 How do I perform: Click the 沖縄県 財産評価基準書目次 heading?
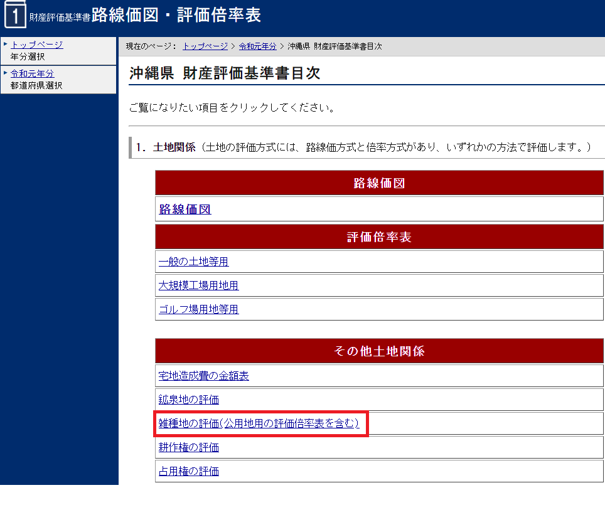[x=225, y=73]
